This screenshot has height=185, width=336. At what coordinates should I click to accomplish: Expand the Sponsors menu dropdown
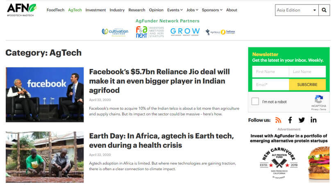point(212,10)
